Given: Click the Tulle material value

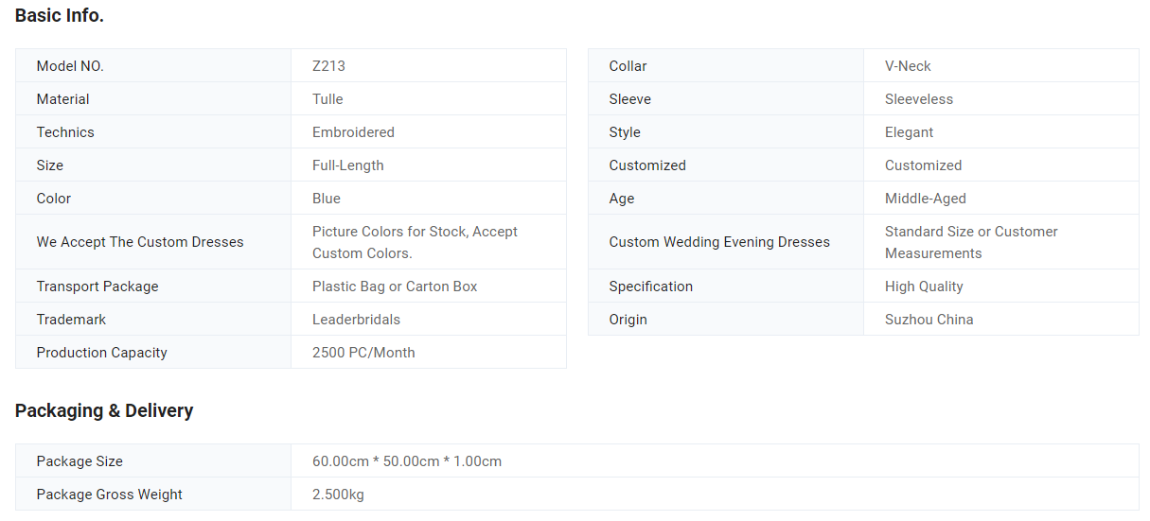Looking at the screenshot, I should tap(327, 99).
